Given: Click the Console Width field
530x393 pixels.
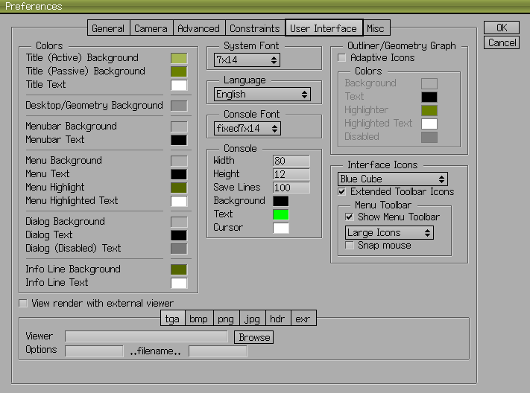Looking at the screenshot, I should 291,161.
